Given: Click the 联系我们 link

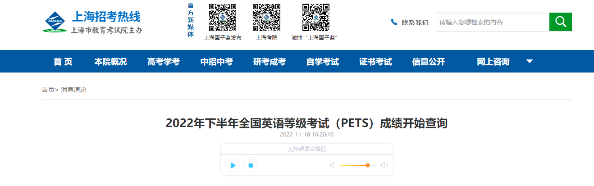Looking at the screenshot, I should (x=415, y=23).
